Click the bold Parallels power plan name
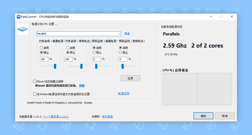This screenshot has height=135, width=252. 171,34
